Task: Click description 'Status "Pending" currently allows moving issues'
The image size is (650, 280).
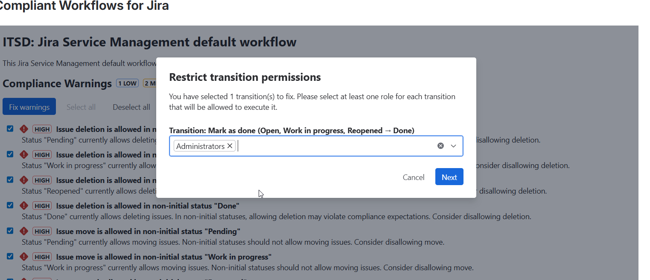Action: pos(233,242)
